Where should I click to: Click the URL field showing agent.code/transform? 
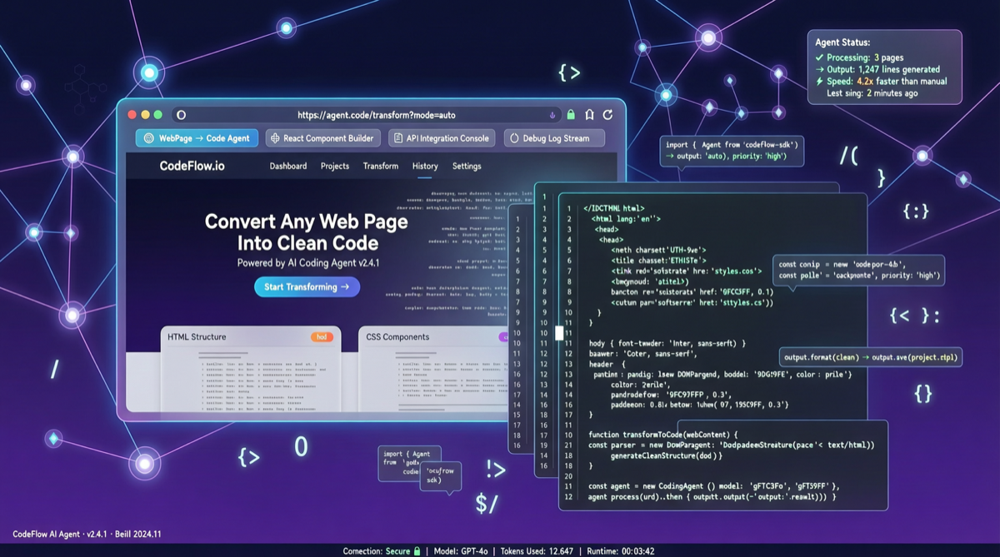(377, 115)
